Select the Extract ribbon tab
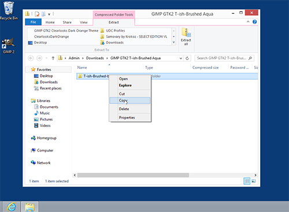 click(114, 23)
